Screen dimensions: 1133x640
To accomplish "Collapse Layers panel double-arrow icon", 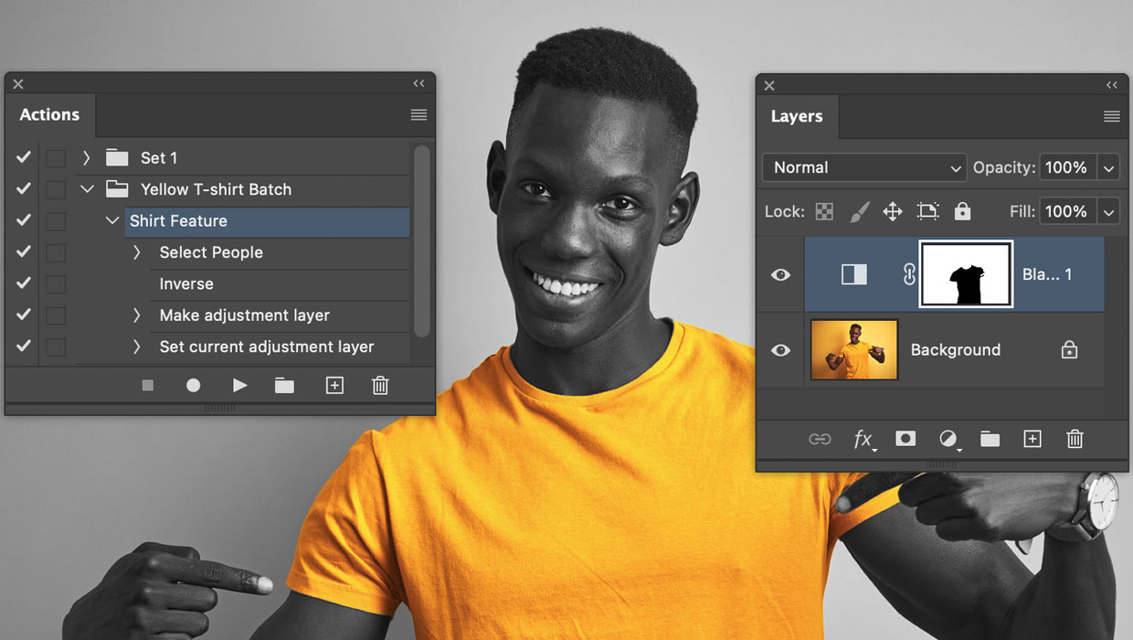I will tap(1112, 85).
